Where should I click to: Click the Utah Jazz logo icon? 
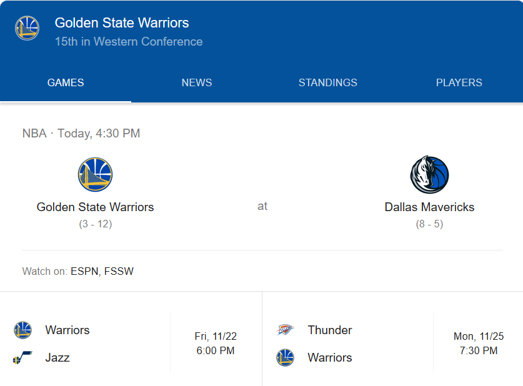pyautogui.click(x=23, y=358)
